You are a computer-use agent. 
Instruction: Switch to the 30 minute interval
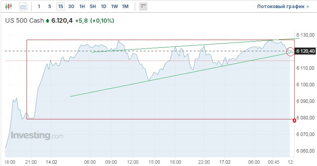click(x=71, y=7)
